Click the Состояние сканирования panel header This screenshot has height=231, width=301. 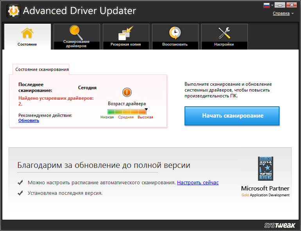pos(42,69)
